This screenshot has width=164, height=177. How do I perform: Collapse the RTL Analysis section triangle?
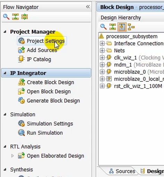[5, 147]
